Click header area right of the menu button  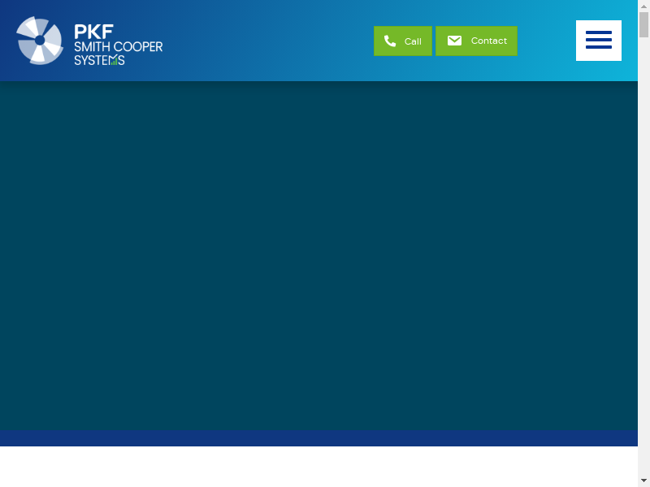click(630, 41)
